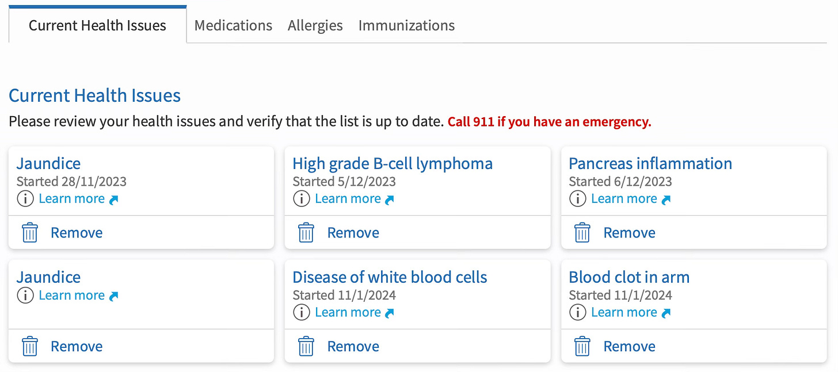Click the Pancreas inflammation heading link

pyautogui.click(x=650, y=164)
